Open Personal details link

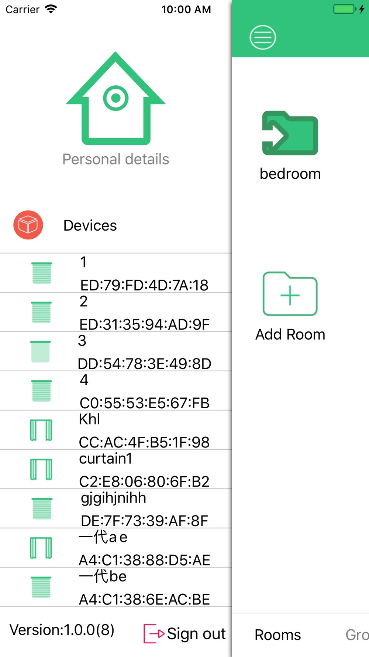[x=115, y=159]
